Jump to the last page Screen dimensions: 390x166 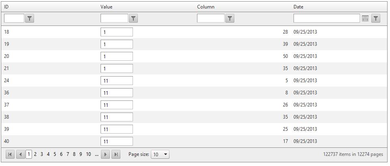click(x=116, y=154)
